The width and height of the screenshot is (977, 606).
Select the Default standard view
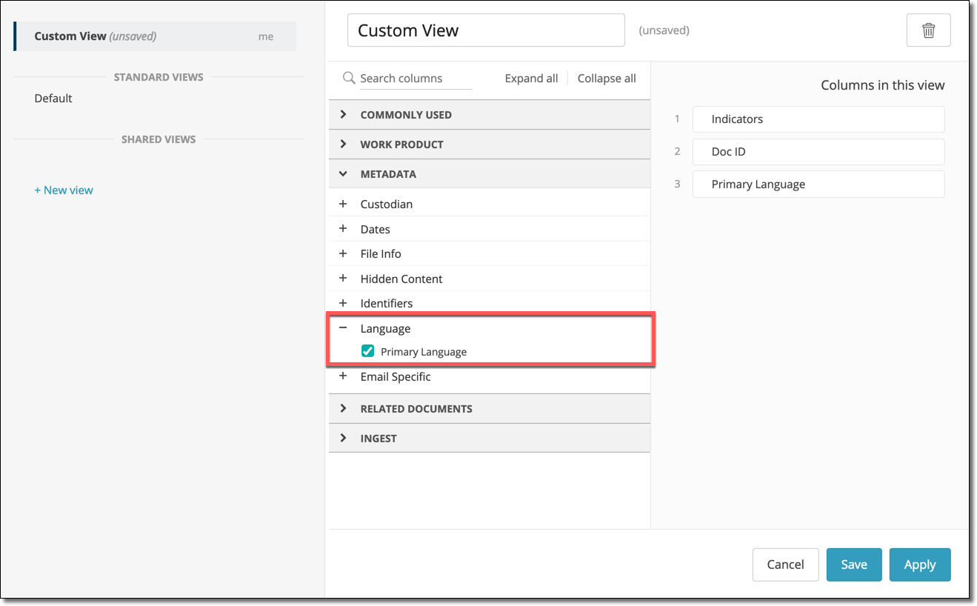click(x=53, y=98)
